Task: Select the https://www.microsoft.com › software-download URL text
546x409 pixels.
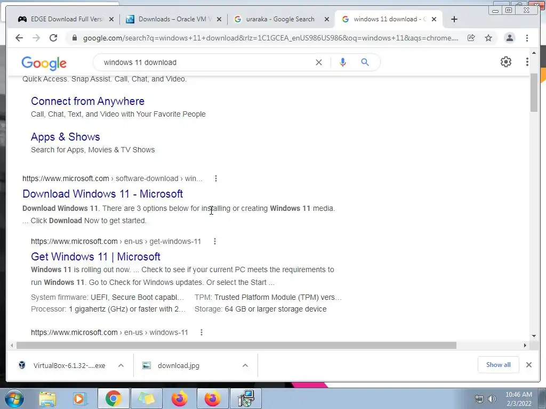Action: click(113, 178)
